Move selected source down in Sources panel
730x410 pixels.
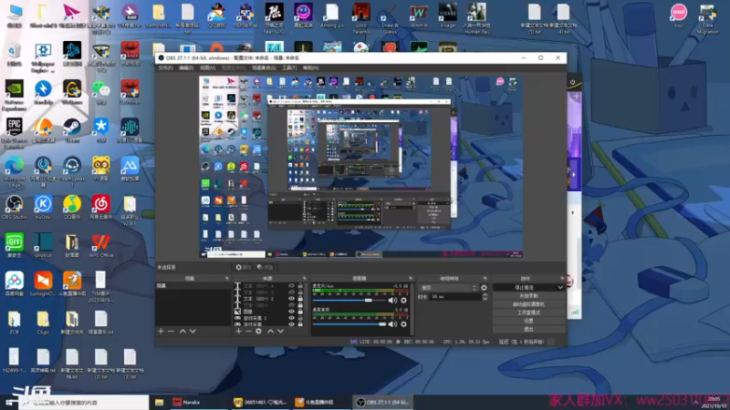click(x=281, y=331)
